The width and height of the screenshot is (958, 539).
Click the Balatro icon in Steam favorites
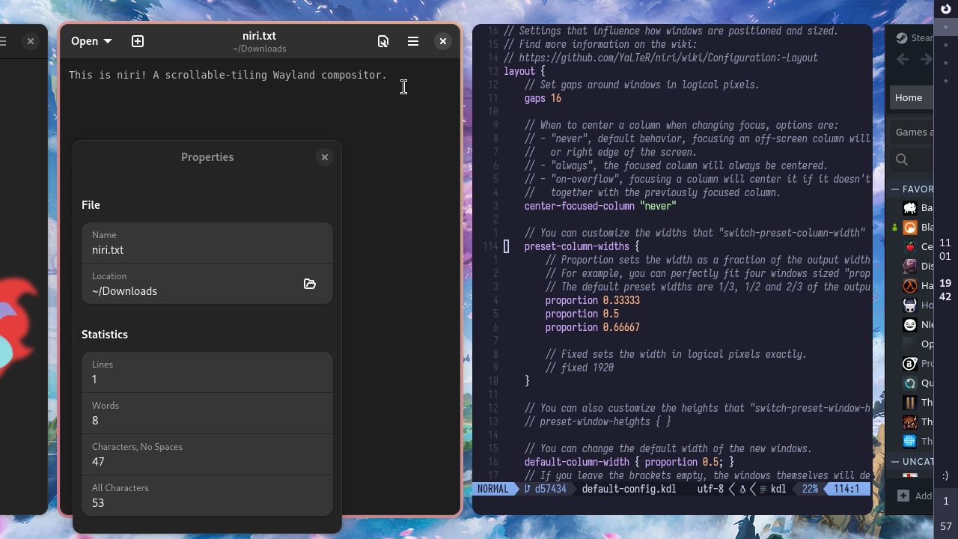click(909, 207)
